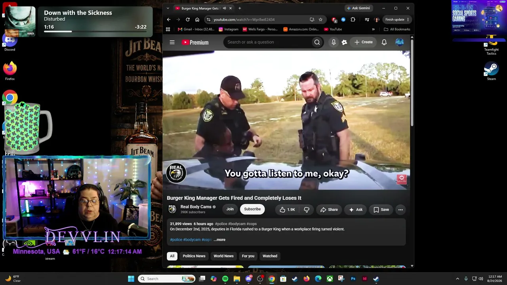Open the Discord desktop shortcut
The image size is (507, 285).
10,42
